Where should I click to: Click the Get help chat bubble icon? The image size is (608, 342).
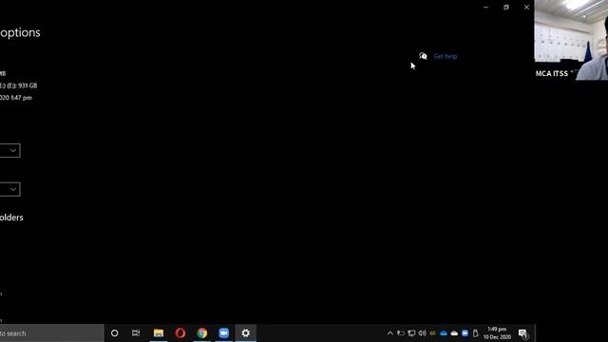click(423, 56)
